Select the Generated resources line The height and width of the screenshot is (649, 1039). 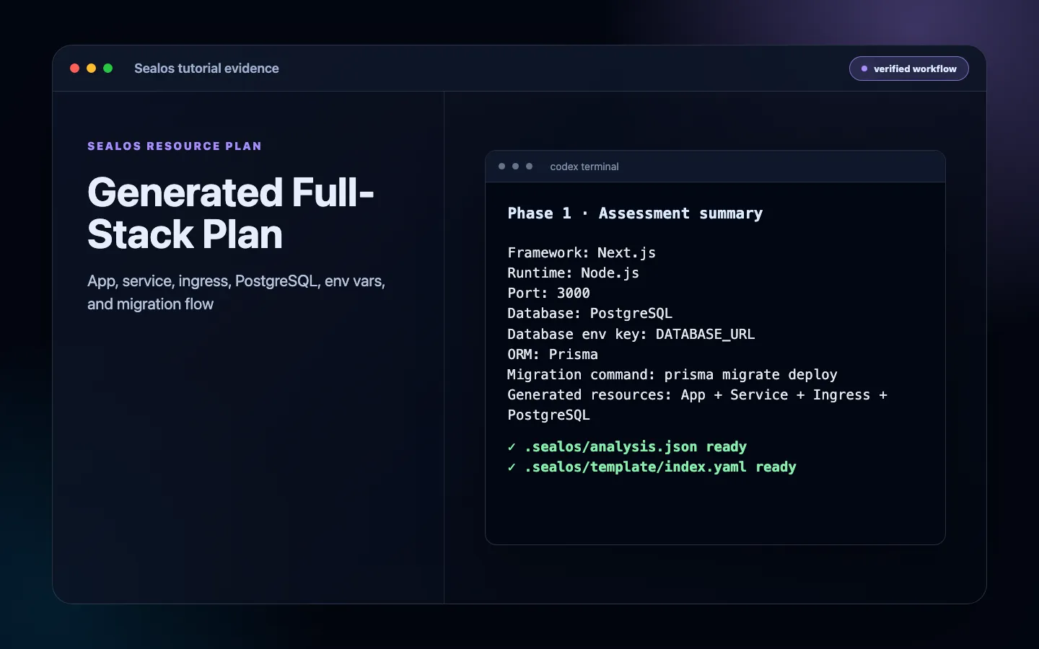(x=697, y=405)
